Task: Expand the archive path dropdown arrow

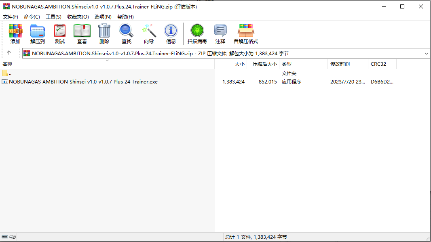Action: [426, 54]
